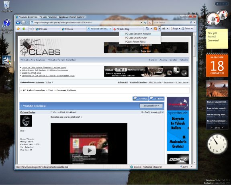The height and width of the screenshot is (185, 231).
Task: Open the Quick Tabs grid icon
Action: pos(30,29)
